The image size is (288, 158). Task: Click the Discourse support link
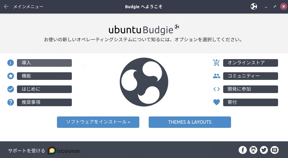click(x=64, y=151)
